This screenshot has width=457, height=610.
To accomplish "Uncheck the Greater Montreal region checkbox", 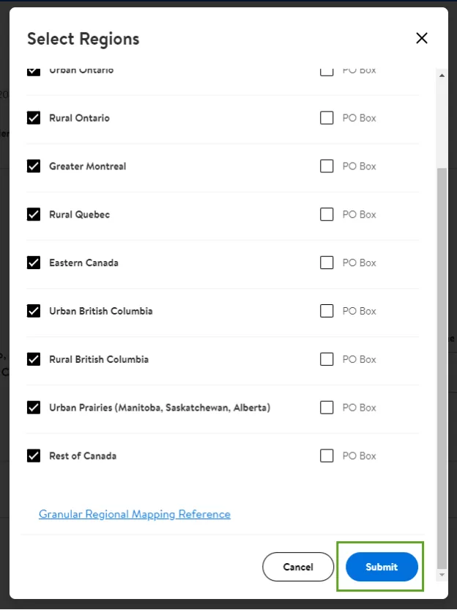I will (34, 166).
